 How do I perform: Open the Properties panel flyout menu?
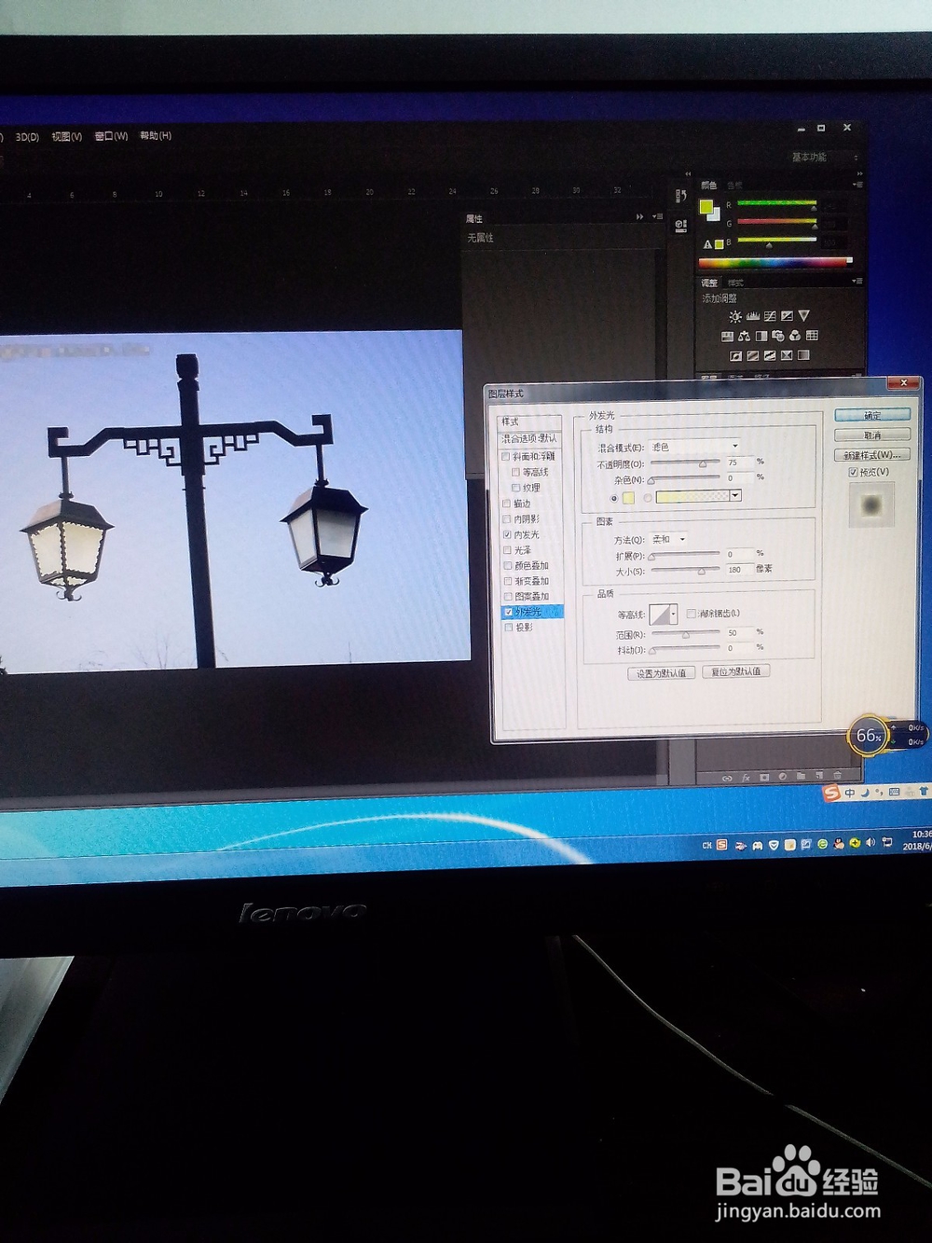click(x=657, y=216)
